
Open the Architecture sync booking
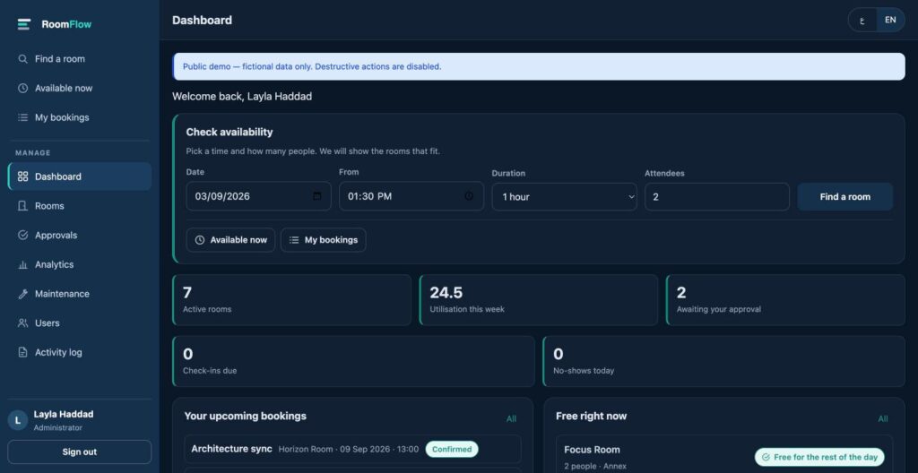tap(352, 449)
